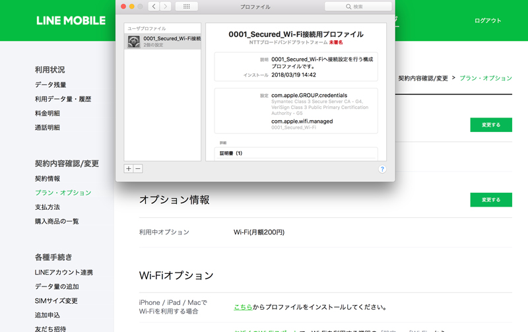The width and height of the screenshot is (528, 332).
Task: Open 利用データ量・履歴 in sidebar
Action: [63, 99]
